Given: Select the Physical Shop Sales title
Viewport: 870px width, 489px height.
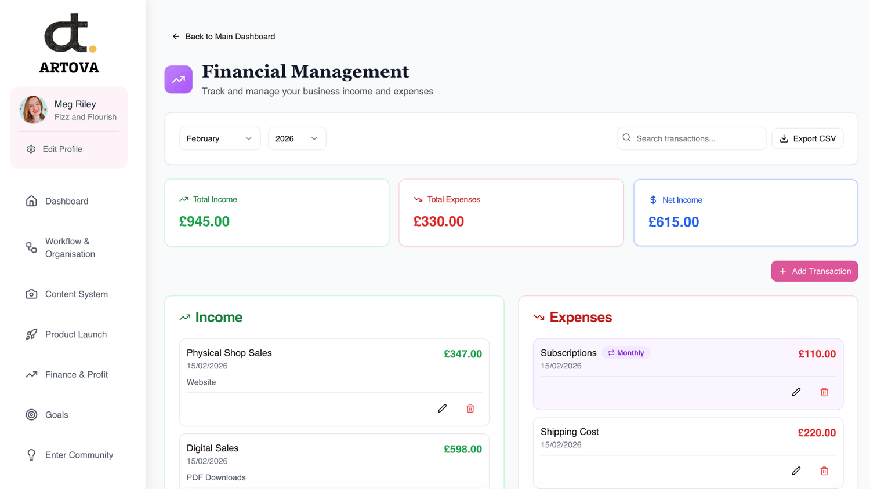Looking at the screenshot, I should pos(229,353).
